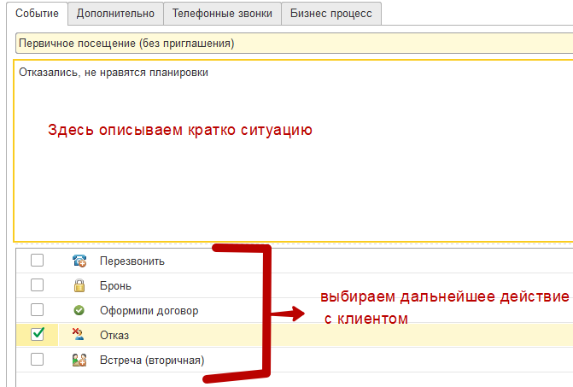The width and height of the screenshot is (573, 387).
Task: Toggle the Встреча (вторичная) checkbox
Action: coord(38,360)
